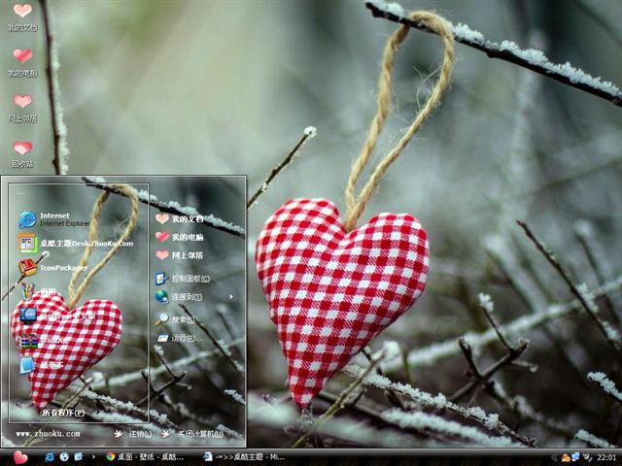Image resolution: width=622 pixels, height=466 pixels.
Task: Click the network tray icon
Action: (x=575, y=457)
